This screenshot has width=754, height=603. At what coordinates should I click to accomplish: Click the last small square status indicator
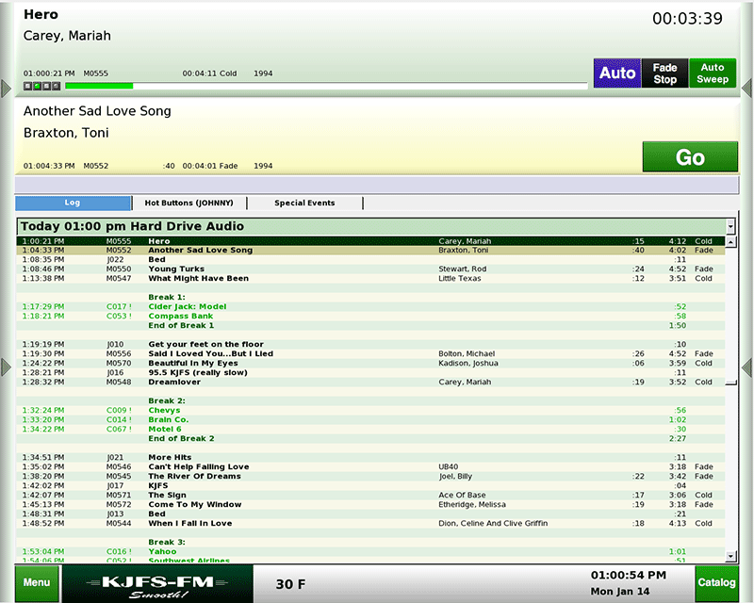point(56,86)
